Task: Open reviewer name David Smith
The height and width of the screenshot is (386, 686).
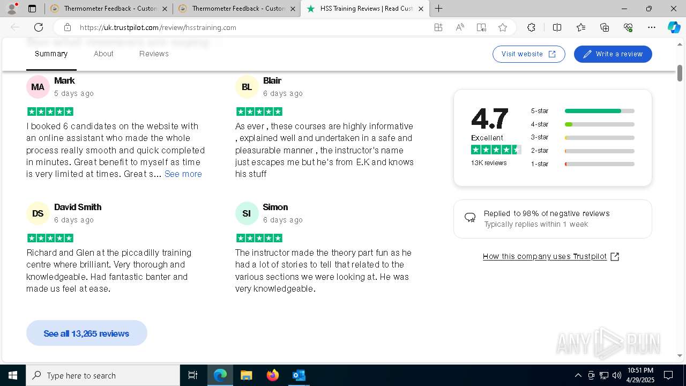Action: [78, 207]
